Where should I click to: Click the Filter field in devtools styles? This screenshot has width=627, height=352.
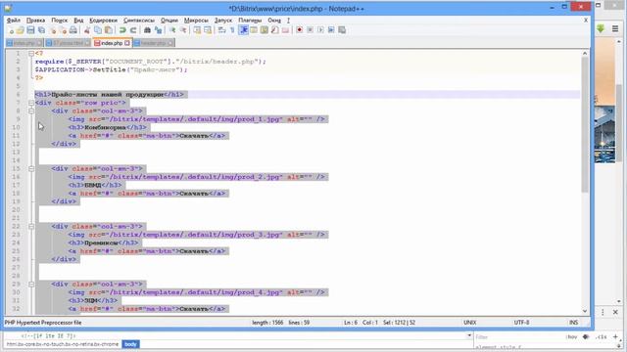pyautogui.click(x=518, y=336)
